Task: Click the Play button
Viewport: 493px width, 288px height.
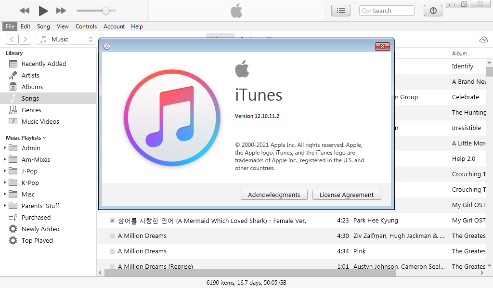Action: 43,11
